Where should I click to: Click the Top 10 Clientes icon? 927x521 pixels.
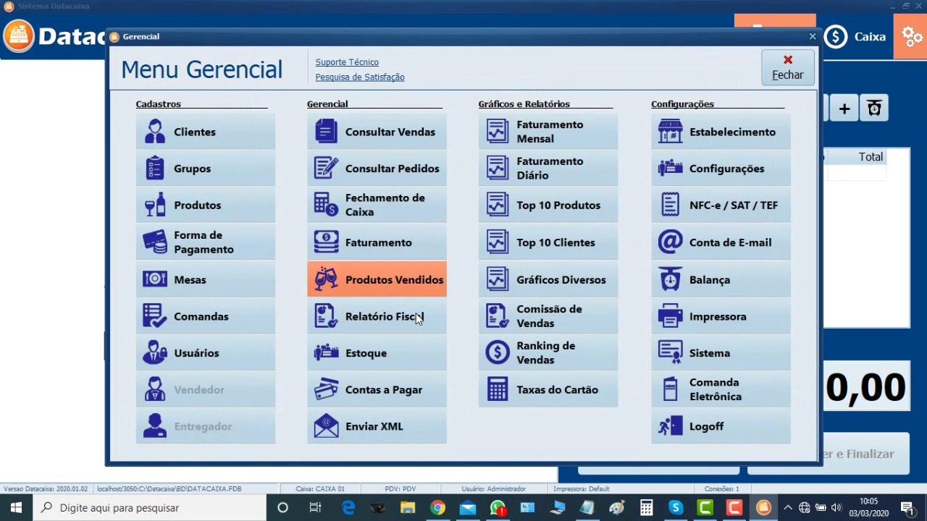point(498,242)
